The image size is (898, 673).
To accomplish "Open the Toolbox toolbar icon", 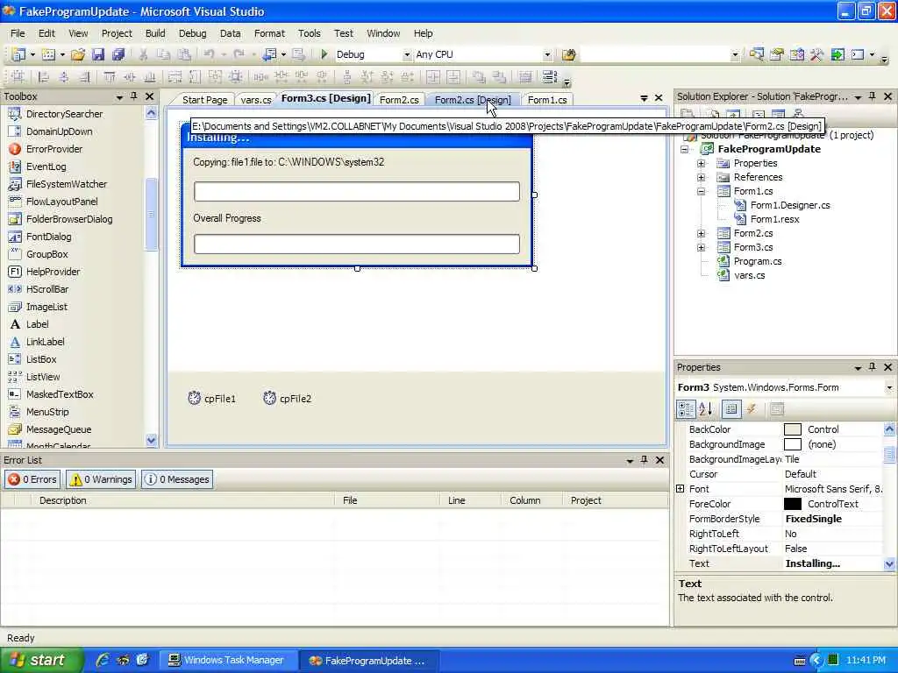I will click(816, 54).
